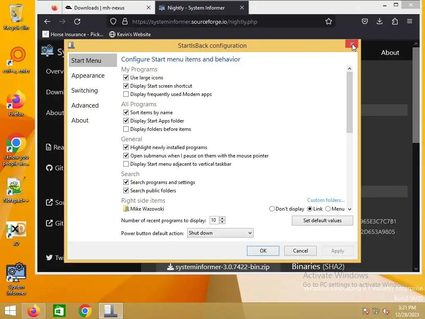Click About in System Informer page header
Image resolution: width=425 pixels, height=319 pixels.
coord(390,53)
